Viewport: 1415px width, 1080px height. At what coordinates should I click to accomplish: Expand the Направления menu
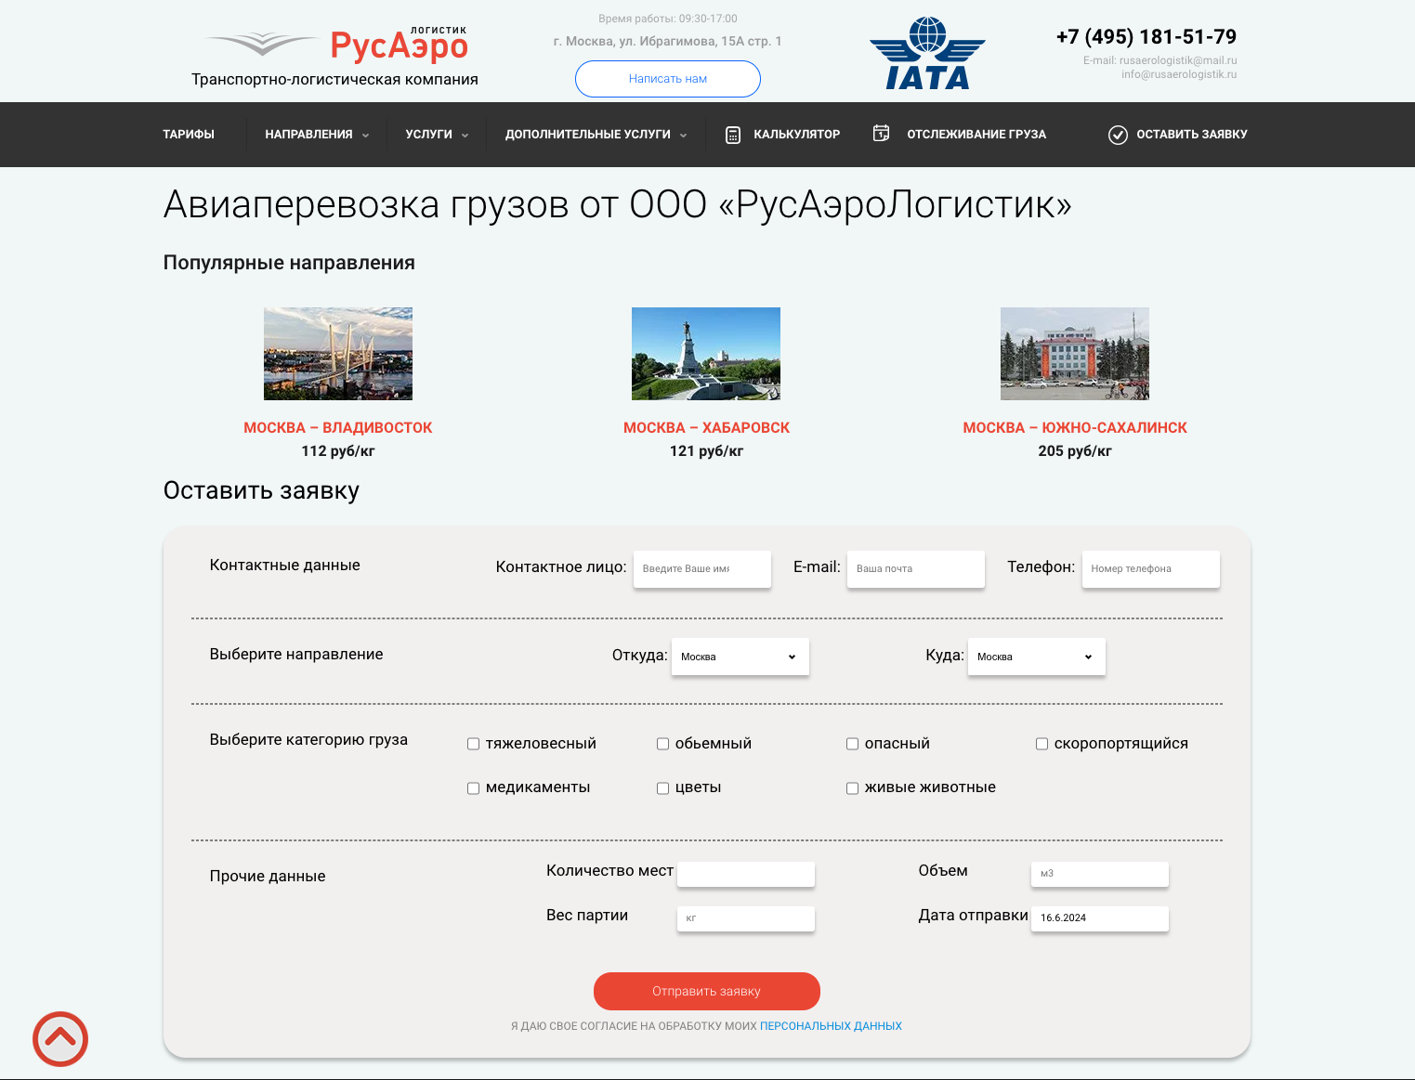(x=316, y=135)
